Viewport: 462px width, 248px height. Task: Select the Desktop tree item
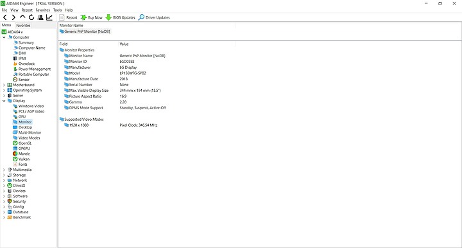coord(25,127)
